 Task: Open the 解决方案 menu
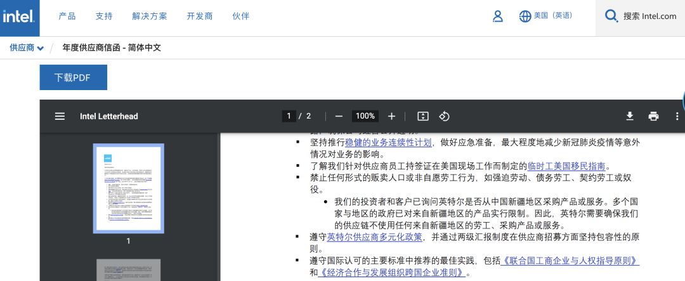(x=150, y=16)
